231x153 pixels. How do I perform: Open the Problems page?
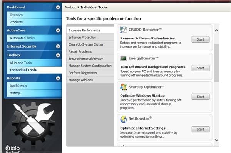pyautogui.click(x=34, y=22)
